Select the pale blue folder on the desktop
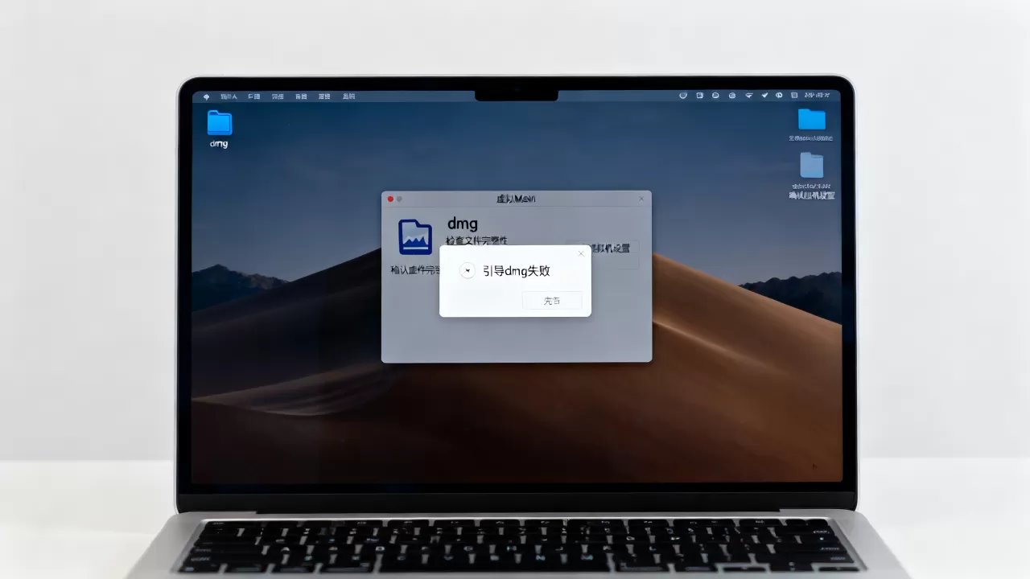This screenshot has width=1030, height=579. [x=811, y=165]
